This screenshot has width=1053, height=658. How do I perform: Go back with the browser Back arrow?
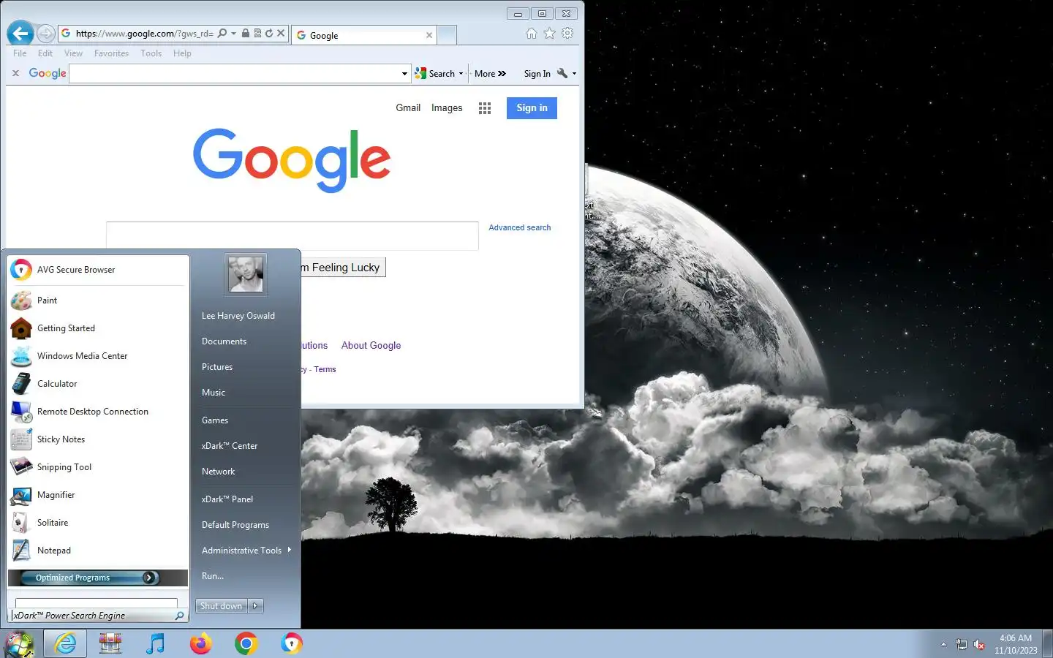pos(20,33)
